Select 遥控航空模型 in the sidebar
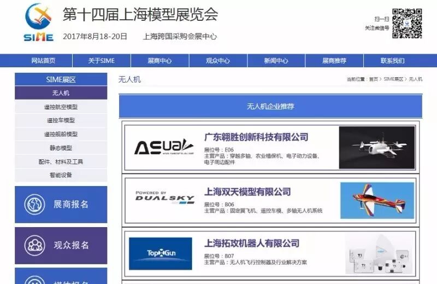 [x=61, y=107]
